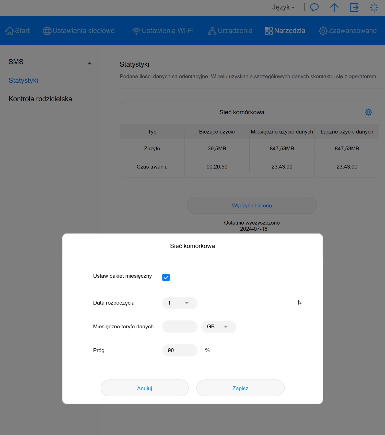Viewport: 385px width, 435px height.
Task: Expand the Język language menu
Action: tap(283, 7)
